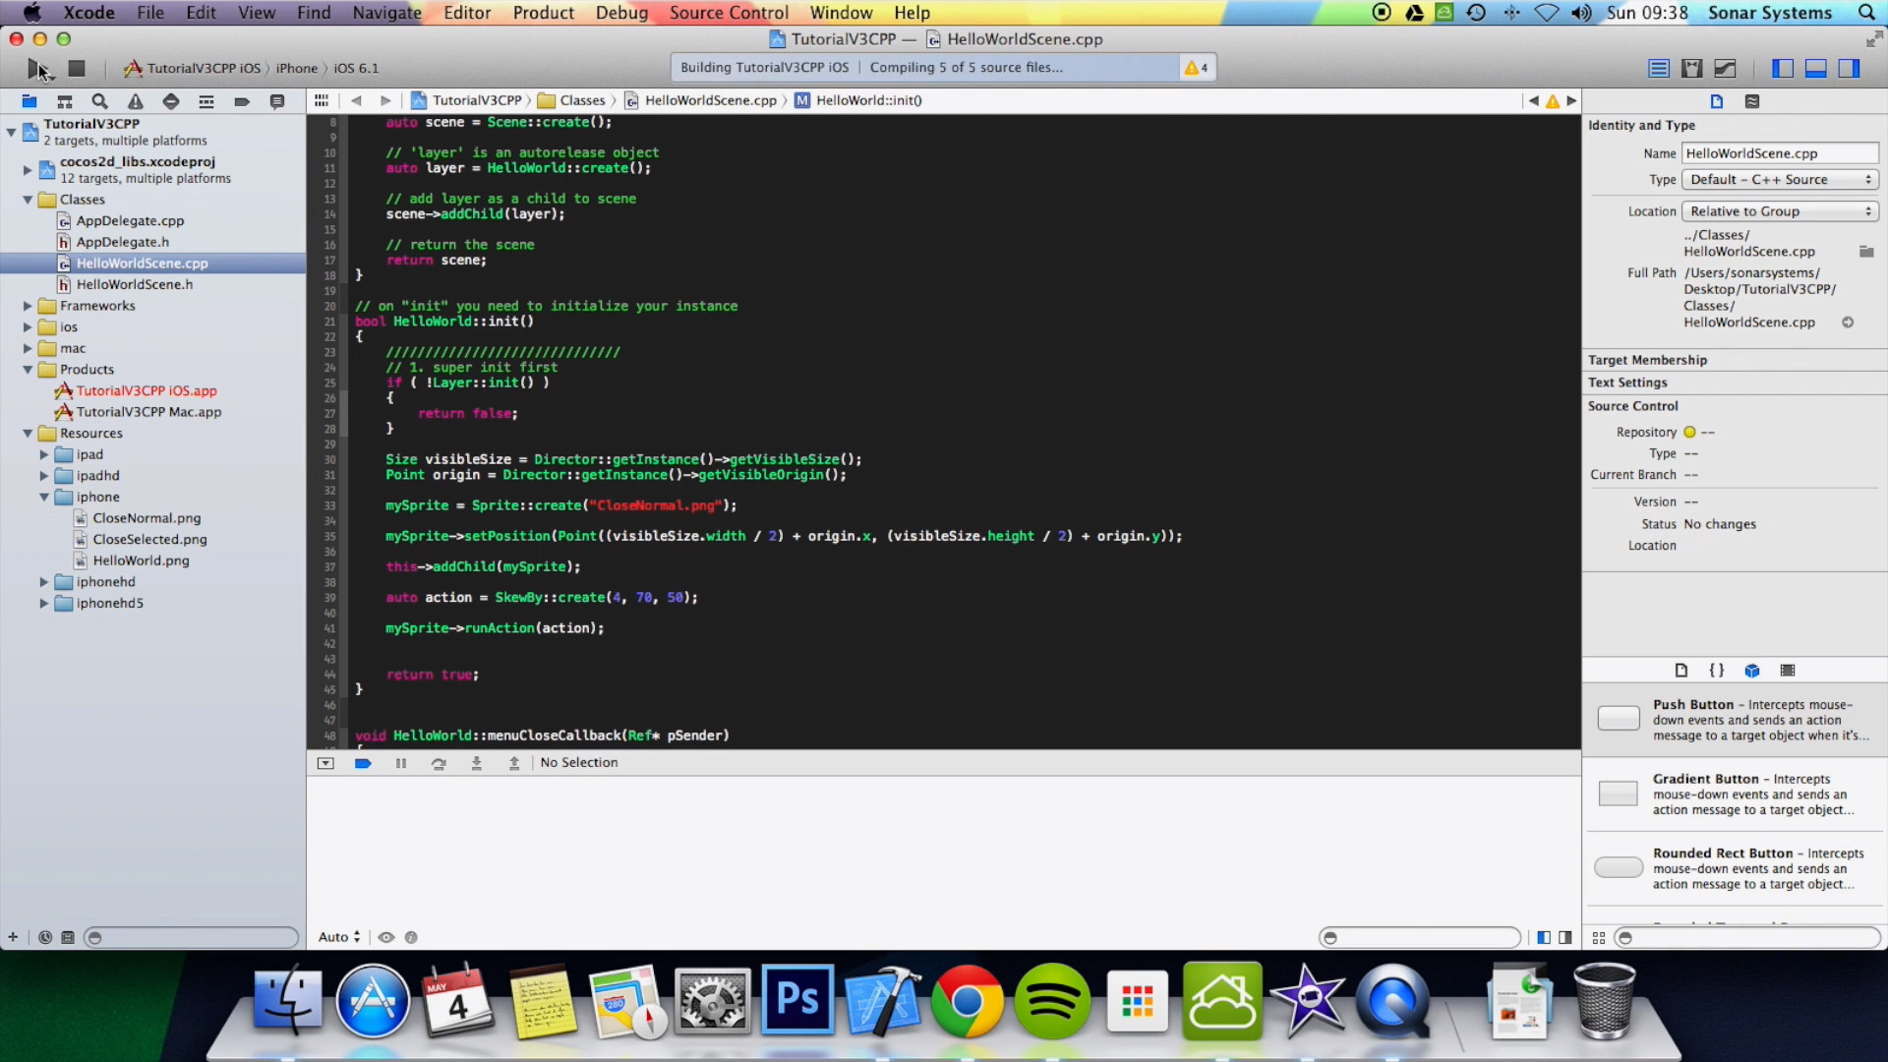Switch to the Assistant editor
Screen dimensions: 1888x1062
1692,68
